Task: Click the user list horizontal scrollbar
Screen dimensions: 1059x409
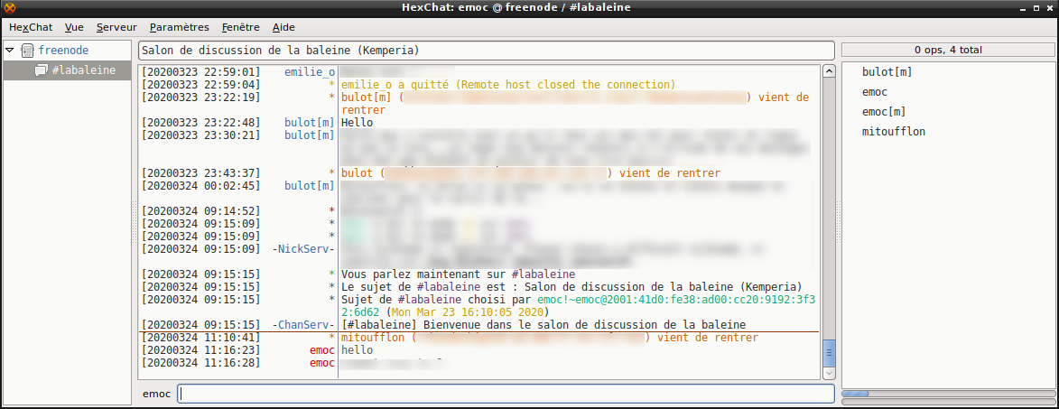Action: point(948,394)
